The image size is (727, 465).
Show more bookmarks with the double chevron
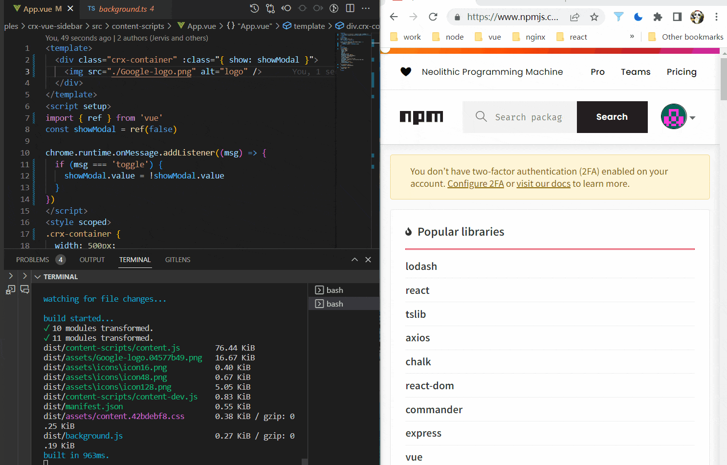tap(632, 36)
